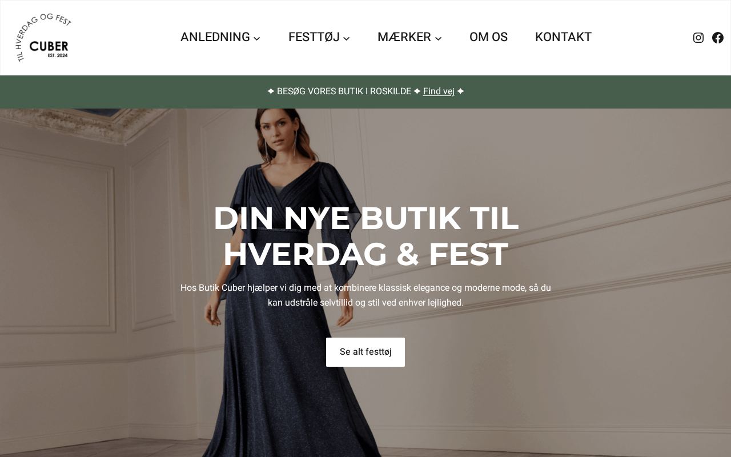731x457 pixels.
Task: Go to the KONTAKT page
Action: tap(563, 37)
